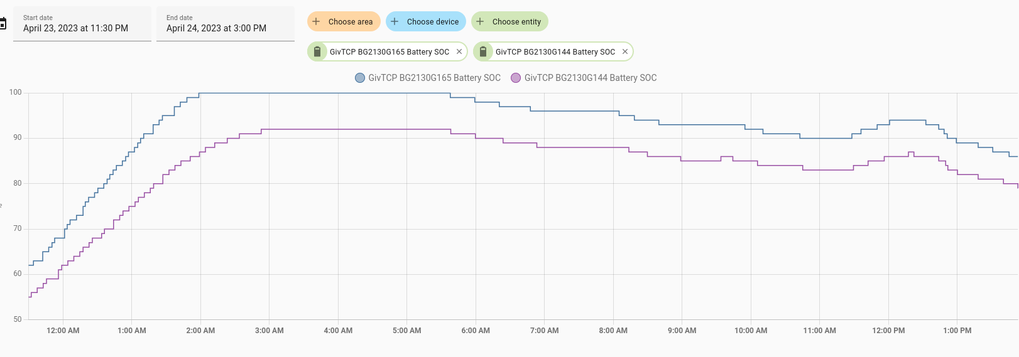The height and width of the screenshot is (357, 1019).
Task: Click the 6:00 AM marker on the time axis
Action: pyautogui.click(x=476, y=331)
